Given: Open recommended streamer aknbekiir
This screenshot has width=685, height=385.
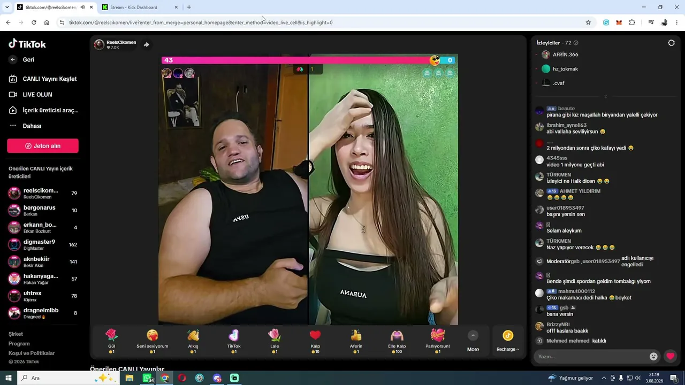Looking at the screenshot, I should [43, 261].
